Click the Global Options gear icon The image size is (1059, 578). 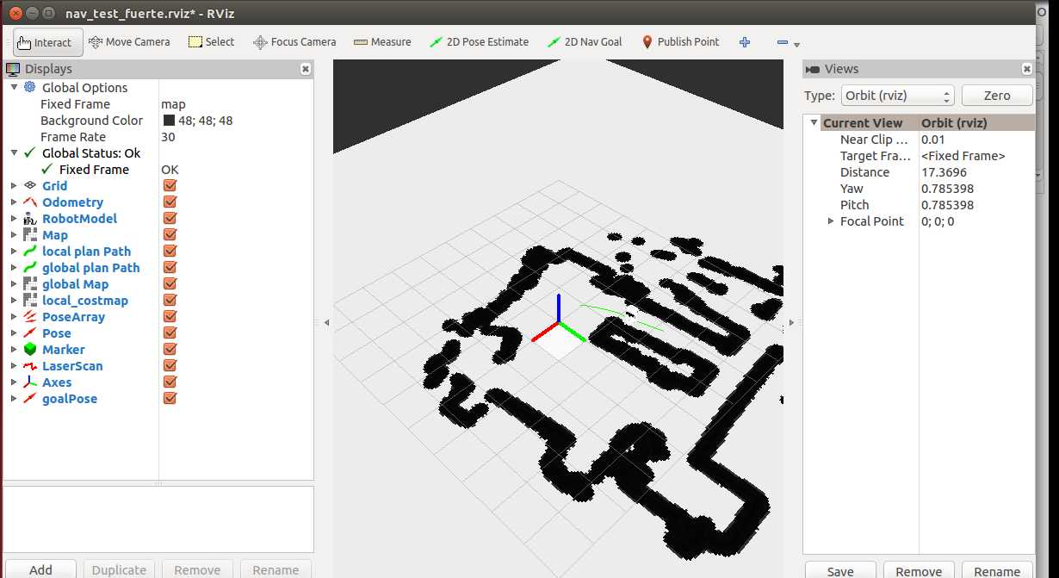(29, 88)
